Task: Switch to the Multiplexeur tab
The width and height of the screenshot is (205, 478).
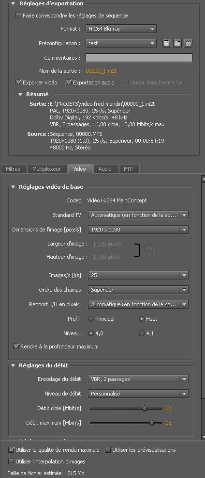Action: [x=46, y=169]
